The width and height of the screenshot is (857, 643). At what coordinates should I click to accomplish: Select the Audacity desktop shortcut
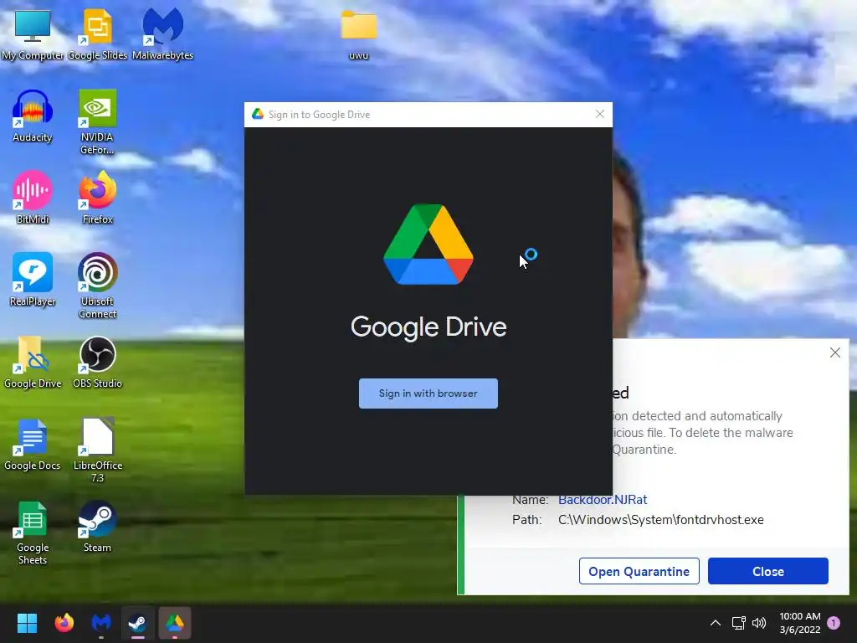[x=33, y=116]
